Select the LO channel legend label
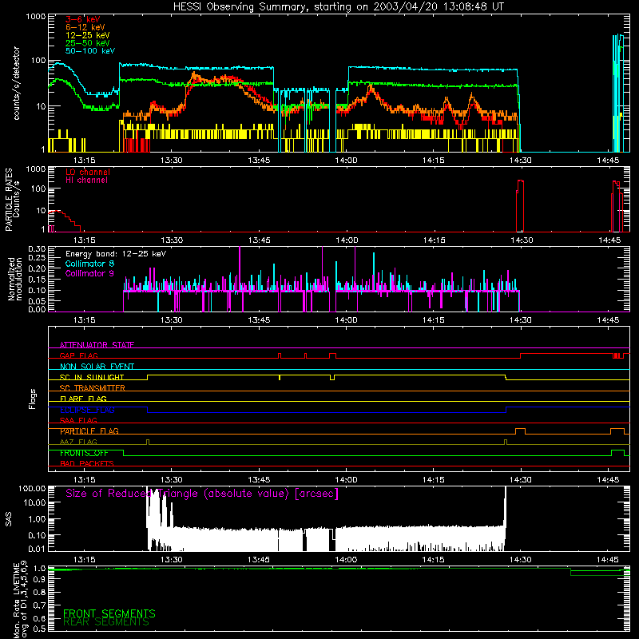 pyautogui.click(x=88, y=172)
